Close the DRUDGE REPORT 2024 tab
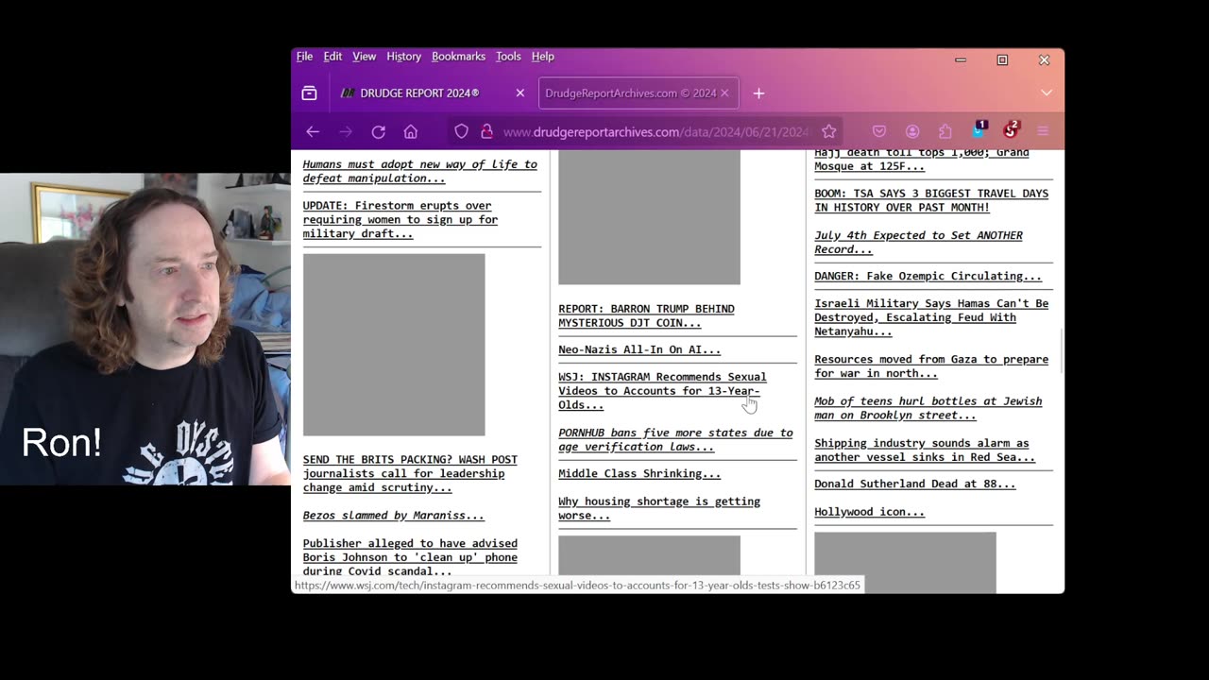Image resolution: width=1209 pixels, height=680 pixels. 519,93
